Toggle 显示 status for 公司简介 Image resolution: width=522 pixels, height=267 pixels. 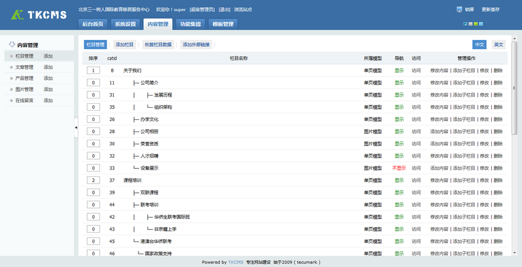tap(399, 83)
